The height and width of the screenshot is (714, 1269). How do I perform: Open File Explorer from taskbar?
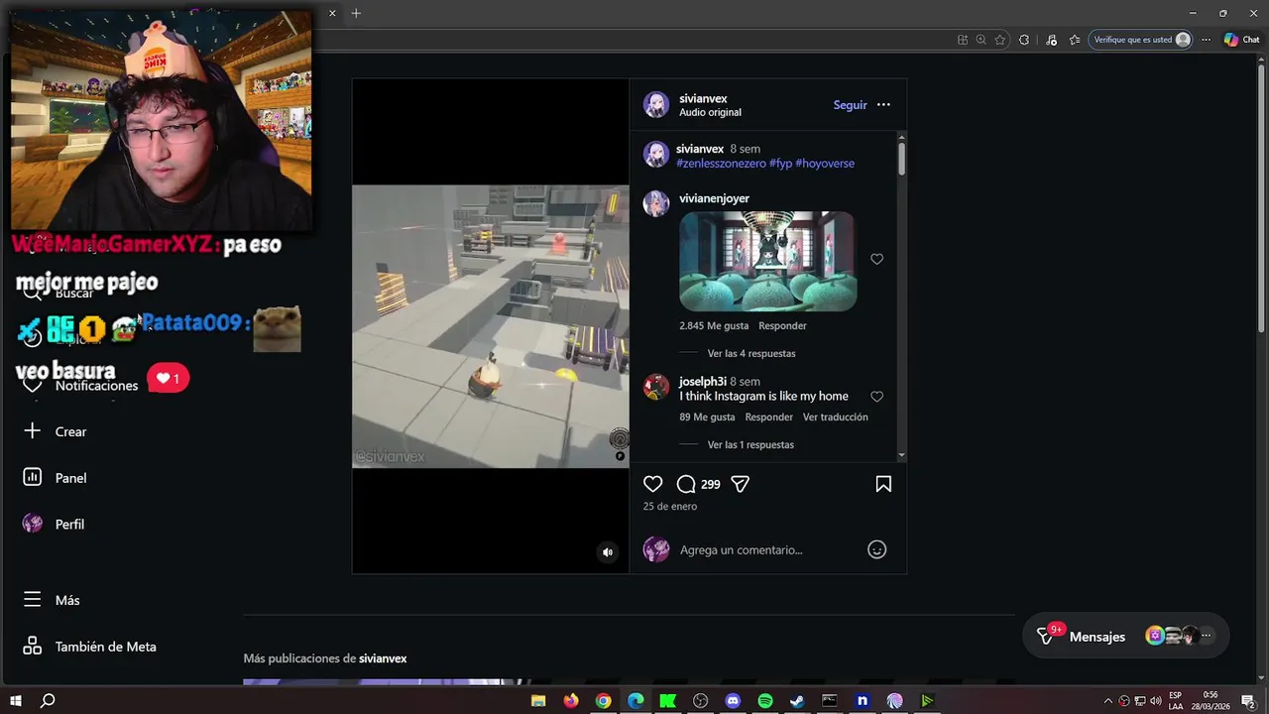(x=538, y=701)
